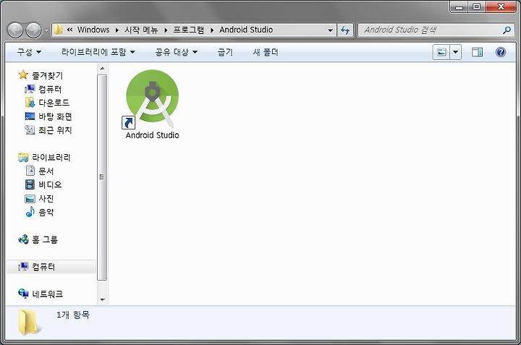521x345 pixels.
Task: Click the desktop icon beside 바탕 화면
Action: (30, 116)
